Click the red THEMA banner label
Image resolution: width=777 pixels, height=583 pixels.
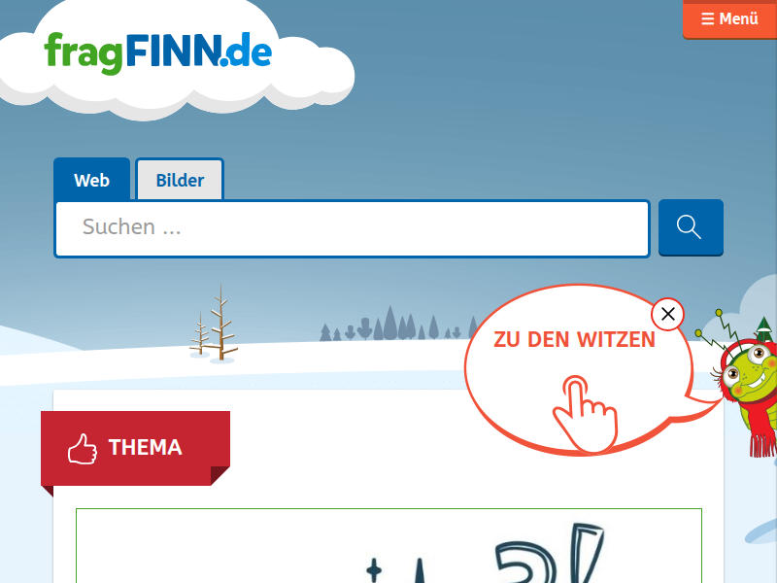(x=135, y=448)
